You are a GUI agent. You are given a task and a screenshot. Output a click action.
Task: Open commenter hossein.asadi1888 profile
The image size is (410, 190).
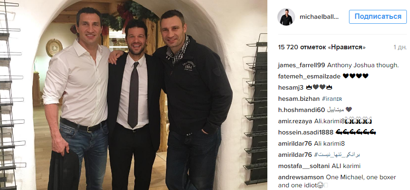[306, 133]
